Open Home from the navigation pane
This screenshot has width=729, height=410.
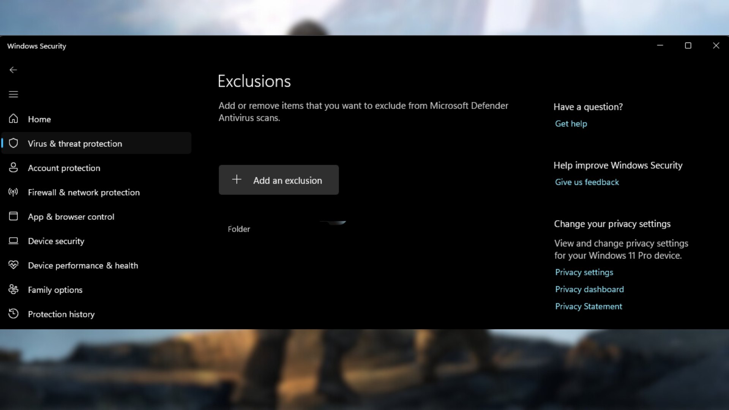(x=39, y=119)
